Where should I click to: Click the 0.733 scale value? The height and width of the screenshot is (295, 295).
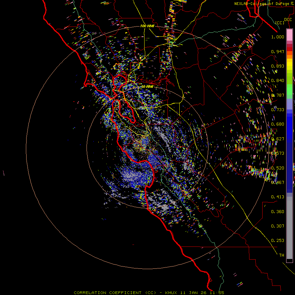pos(278,110)
